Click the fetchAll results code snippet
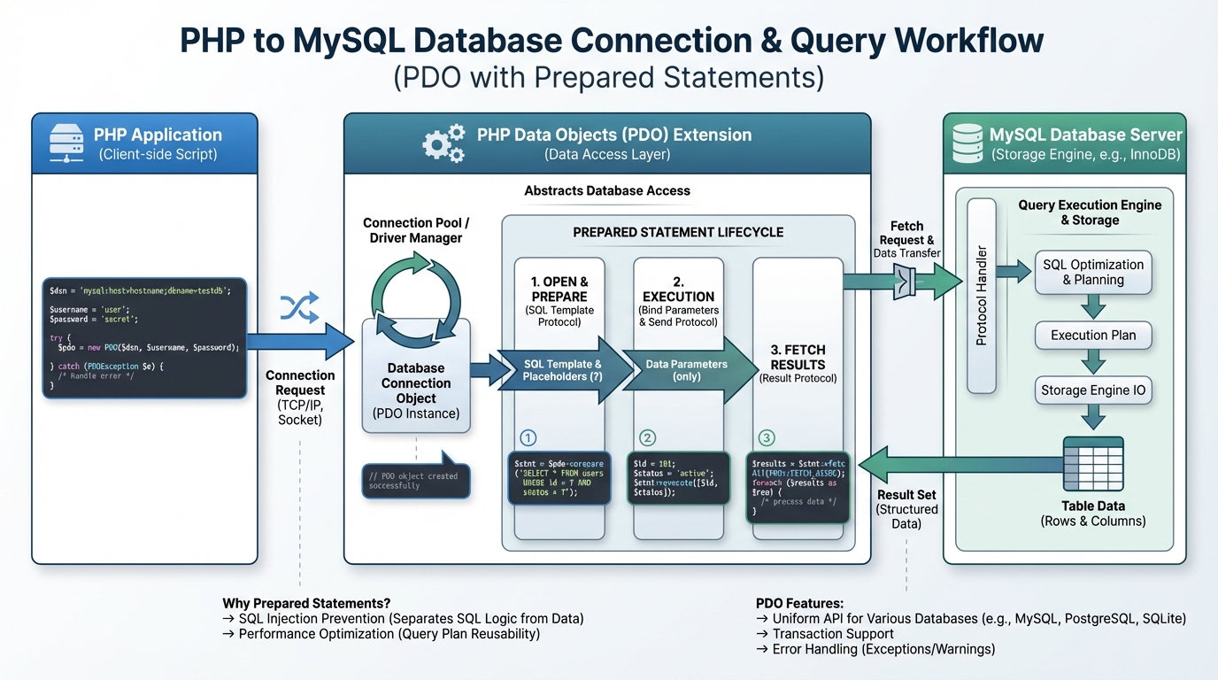This screenshot has width=1218, height=680. [798, 487]
